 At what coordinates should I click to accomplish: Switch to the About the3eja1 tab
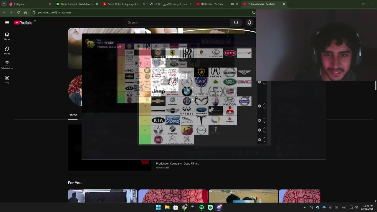[x=77, y=4]
